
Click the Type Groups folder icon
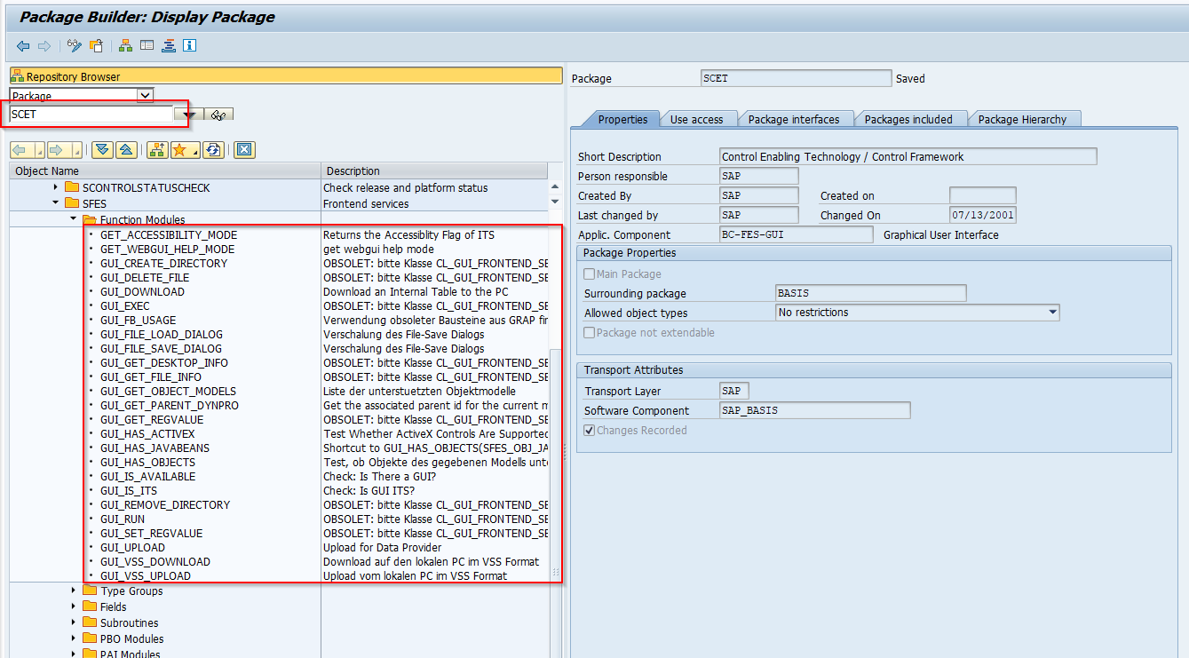tap(90, 591)
